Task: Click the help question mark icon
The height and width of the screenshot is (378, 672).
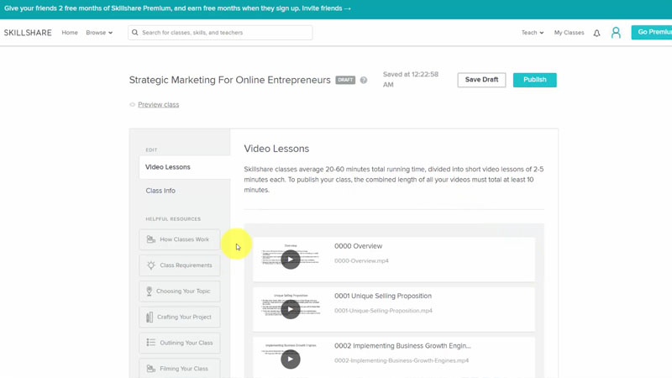Action: [x=364, y=81]
